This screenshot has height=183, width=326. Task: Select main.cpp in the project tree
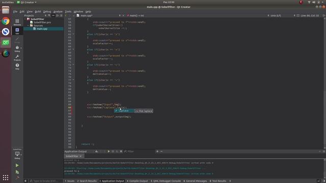(42, 29)
